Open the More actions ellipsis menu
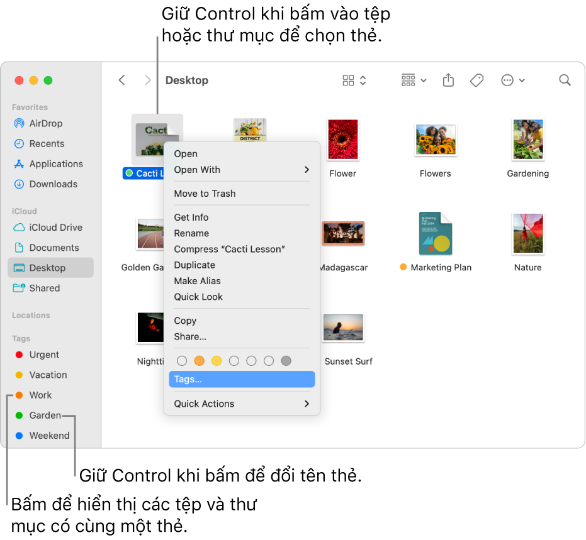The image size is (586, 540). coord(513,80)
